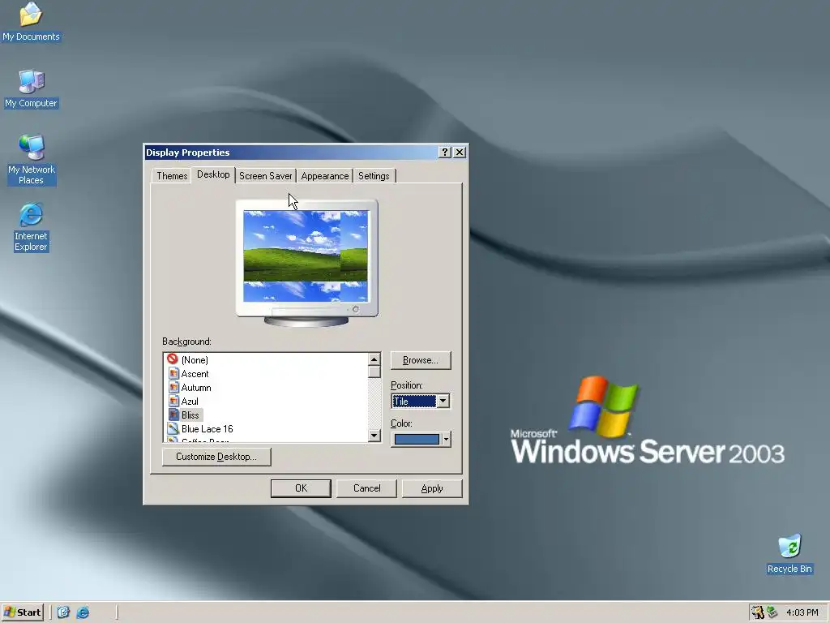Click the image icon beside Ascent
The width and height of the screenshot is (830, 623).
[x=173, y=373]
